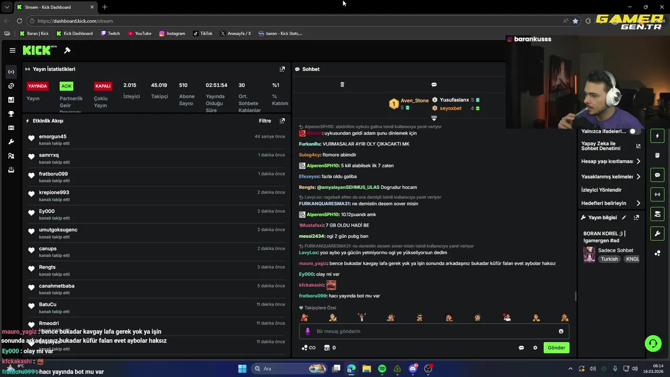The image size is (670, 377).
Task: Open the Twitch bookmark
Action: point(110,34)
